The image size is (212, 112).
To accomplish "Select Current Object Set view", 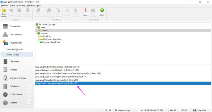I will tap(15, 49).
